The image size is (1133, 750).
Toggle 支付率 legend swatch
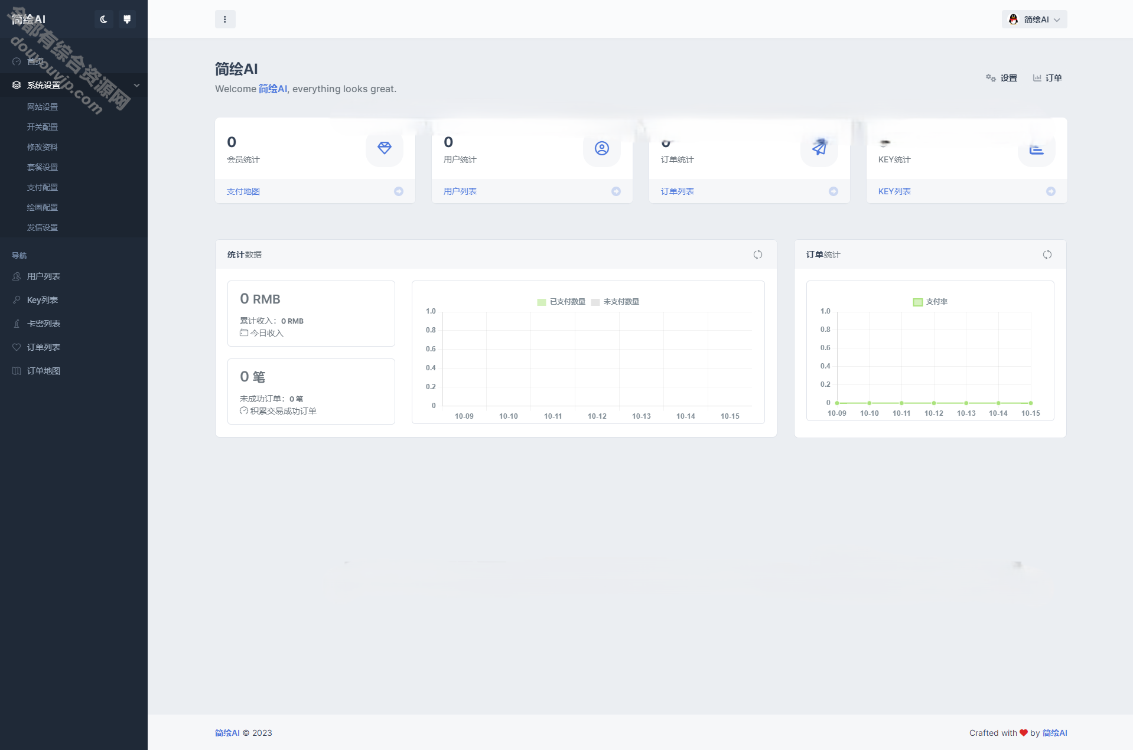pos(918,302)
